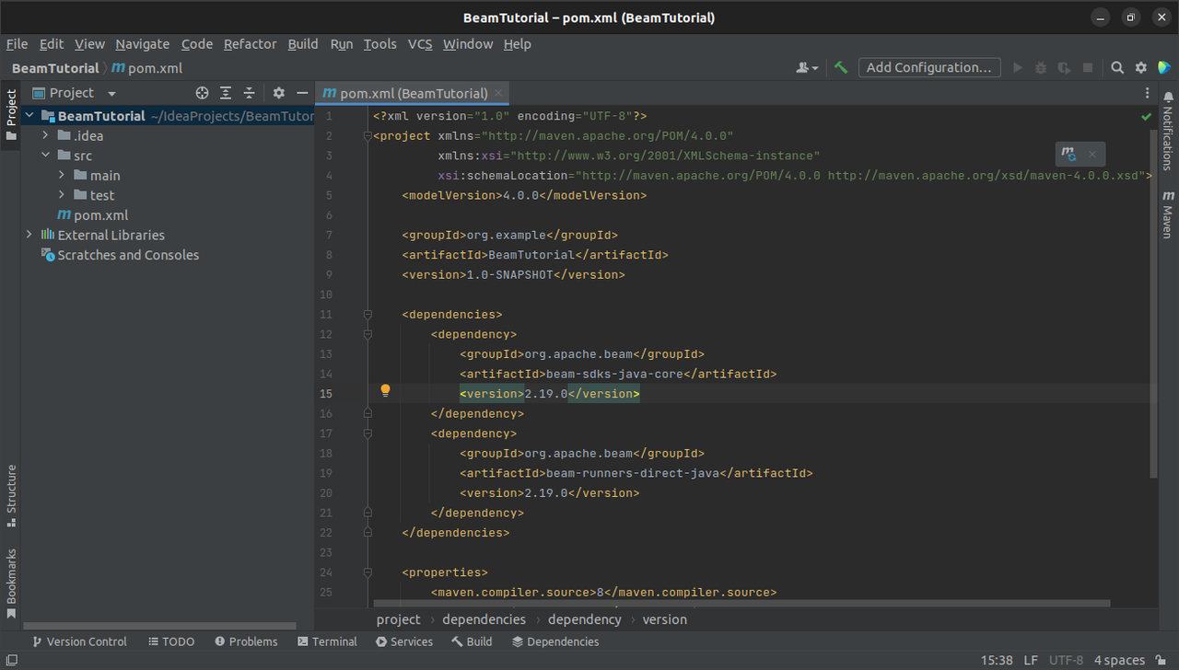Toggle tool window bars icon bottom-left
This screenshot has height=670, width=1179.
[11, 660]
